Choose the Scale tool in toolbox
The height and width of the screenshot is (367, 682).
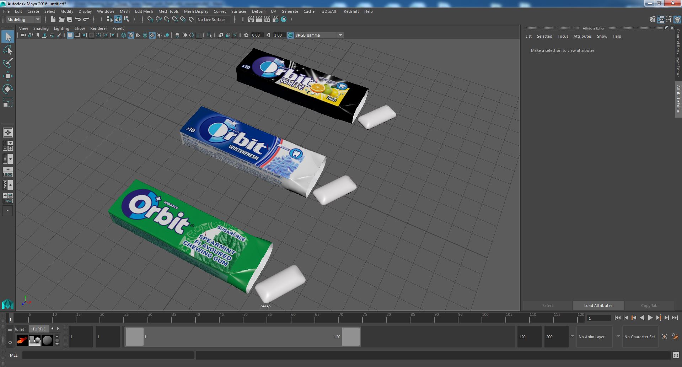pyautogui.click(x=7, y=102)
